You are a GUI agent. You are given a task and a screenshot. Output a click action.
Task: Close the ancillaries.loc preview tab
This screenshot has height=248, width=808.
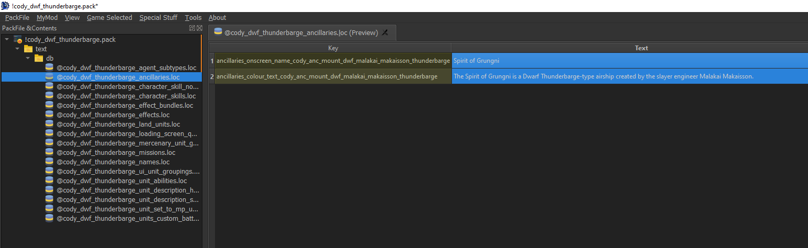(385, 32)
